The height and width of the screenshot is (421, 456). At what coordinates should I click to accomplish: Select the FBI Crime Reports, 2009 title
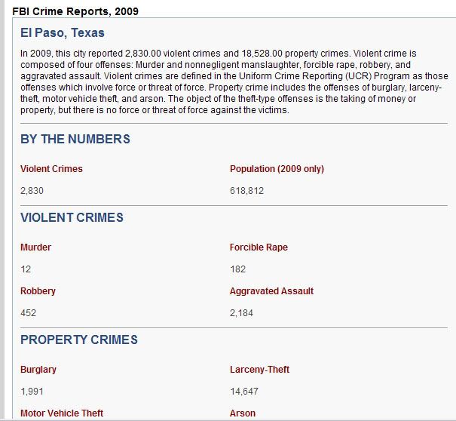click(75, 11)
